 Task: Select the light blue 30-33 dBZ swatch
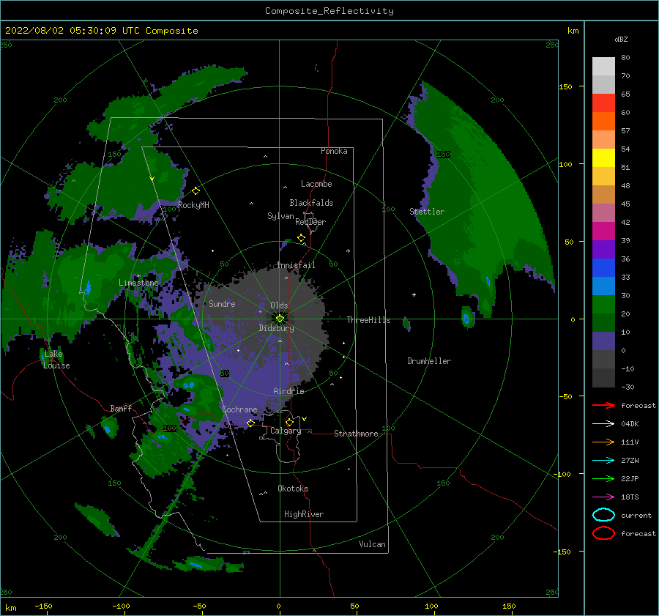tap(603, 286)
